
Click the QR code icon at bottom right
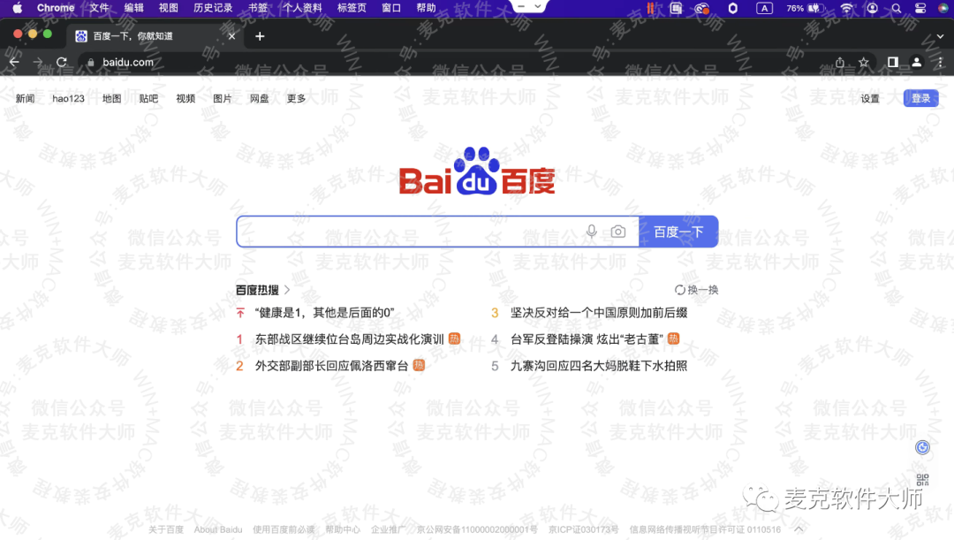point(922,480)
